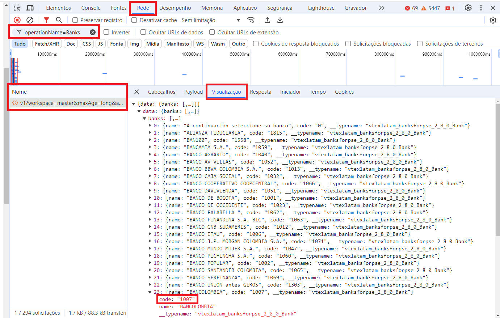This screenshot has height=318, width=500.
Task: Collapse the BANCOLOMBIA entry 23
Action: [150, 292]
